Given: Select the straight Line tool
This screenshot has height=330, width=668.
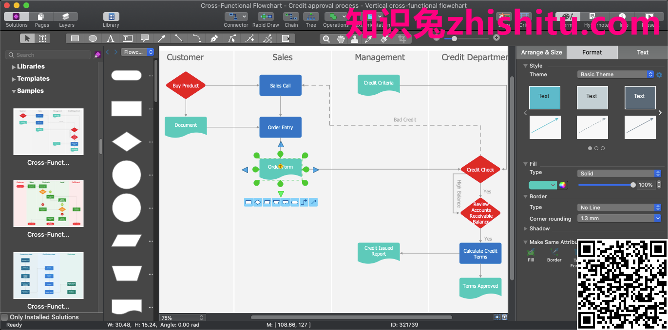Looking at the screenshot, I should [x=179, y=38].
